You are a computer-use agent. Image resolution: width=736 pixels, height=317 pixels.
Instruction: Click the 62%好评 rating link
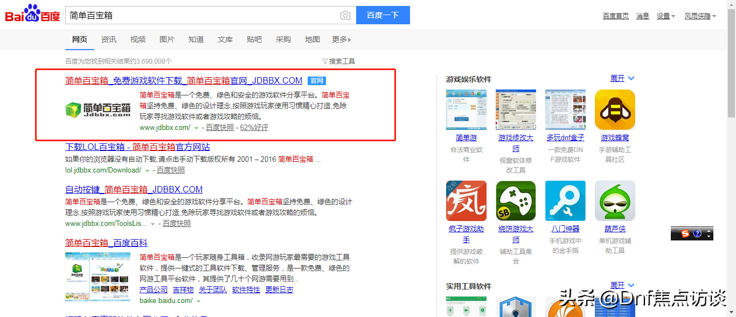[x=254, y=128]
